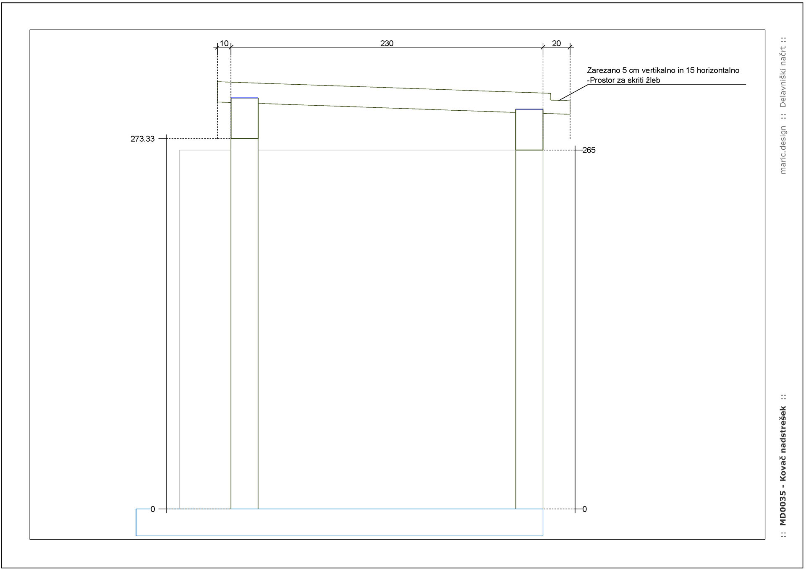Select the right vertical post
This screenshot has height=569, width=806.
point(529,329)
